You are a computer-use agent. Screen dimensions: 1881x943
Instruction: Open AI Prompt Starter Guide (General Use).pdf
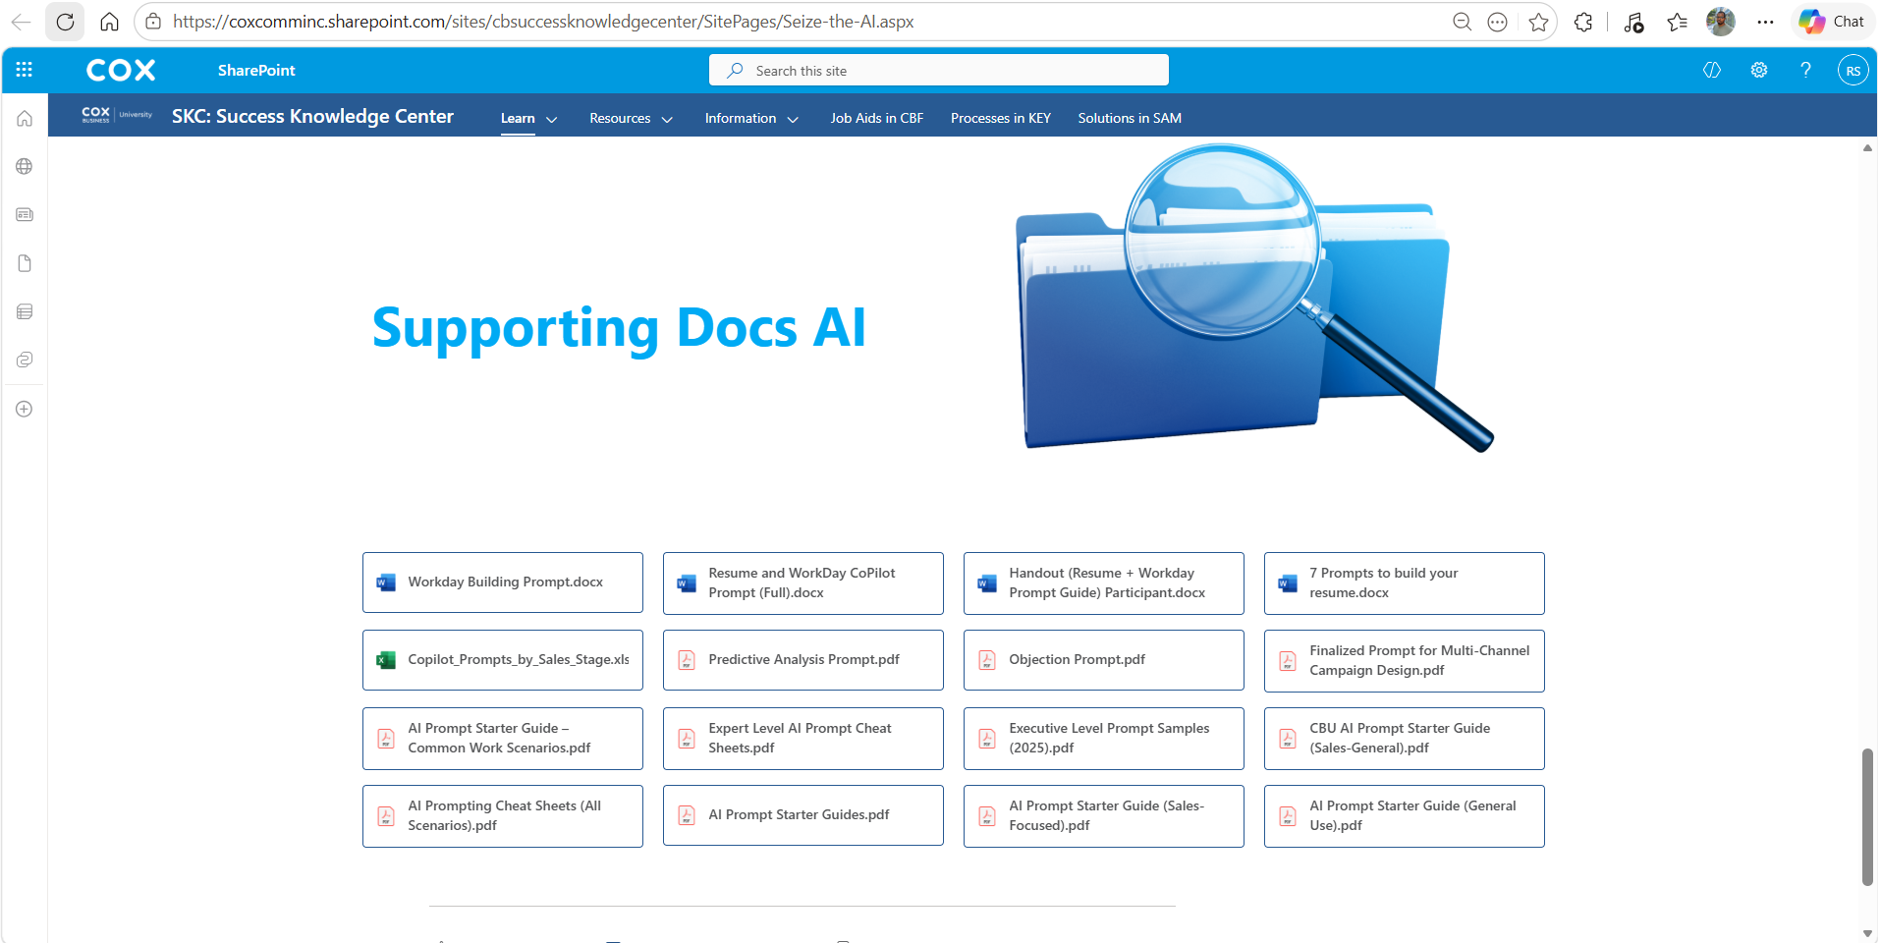1405,815
